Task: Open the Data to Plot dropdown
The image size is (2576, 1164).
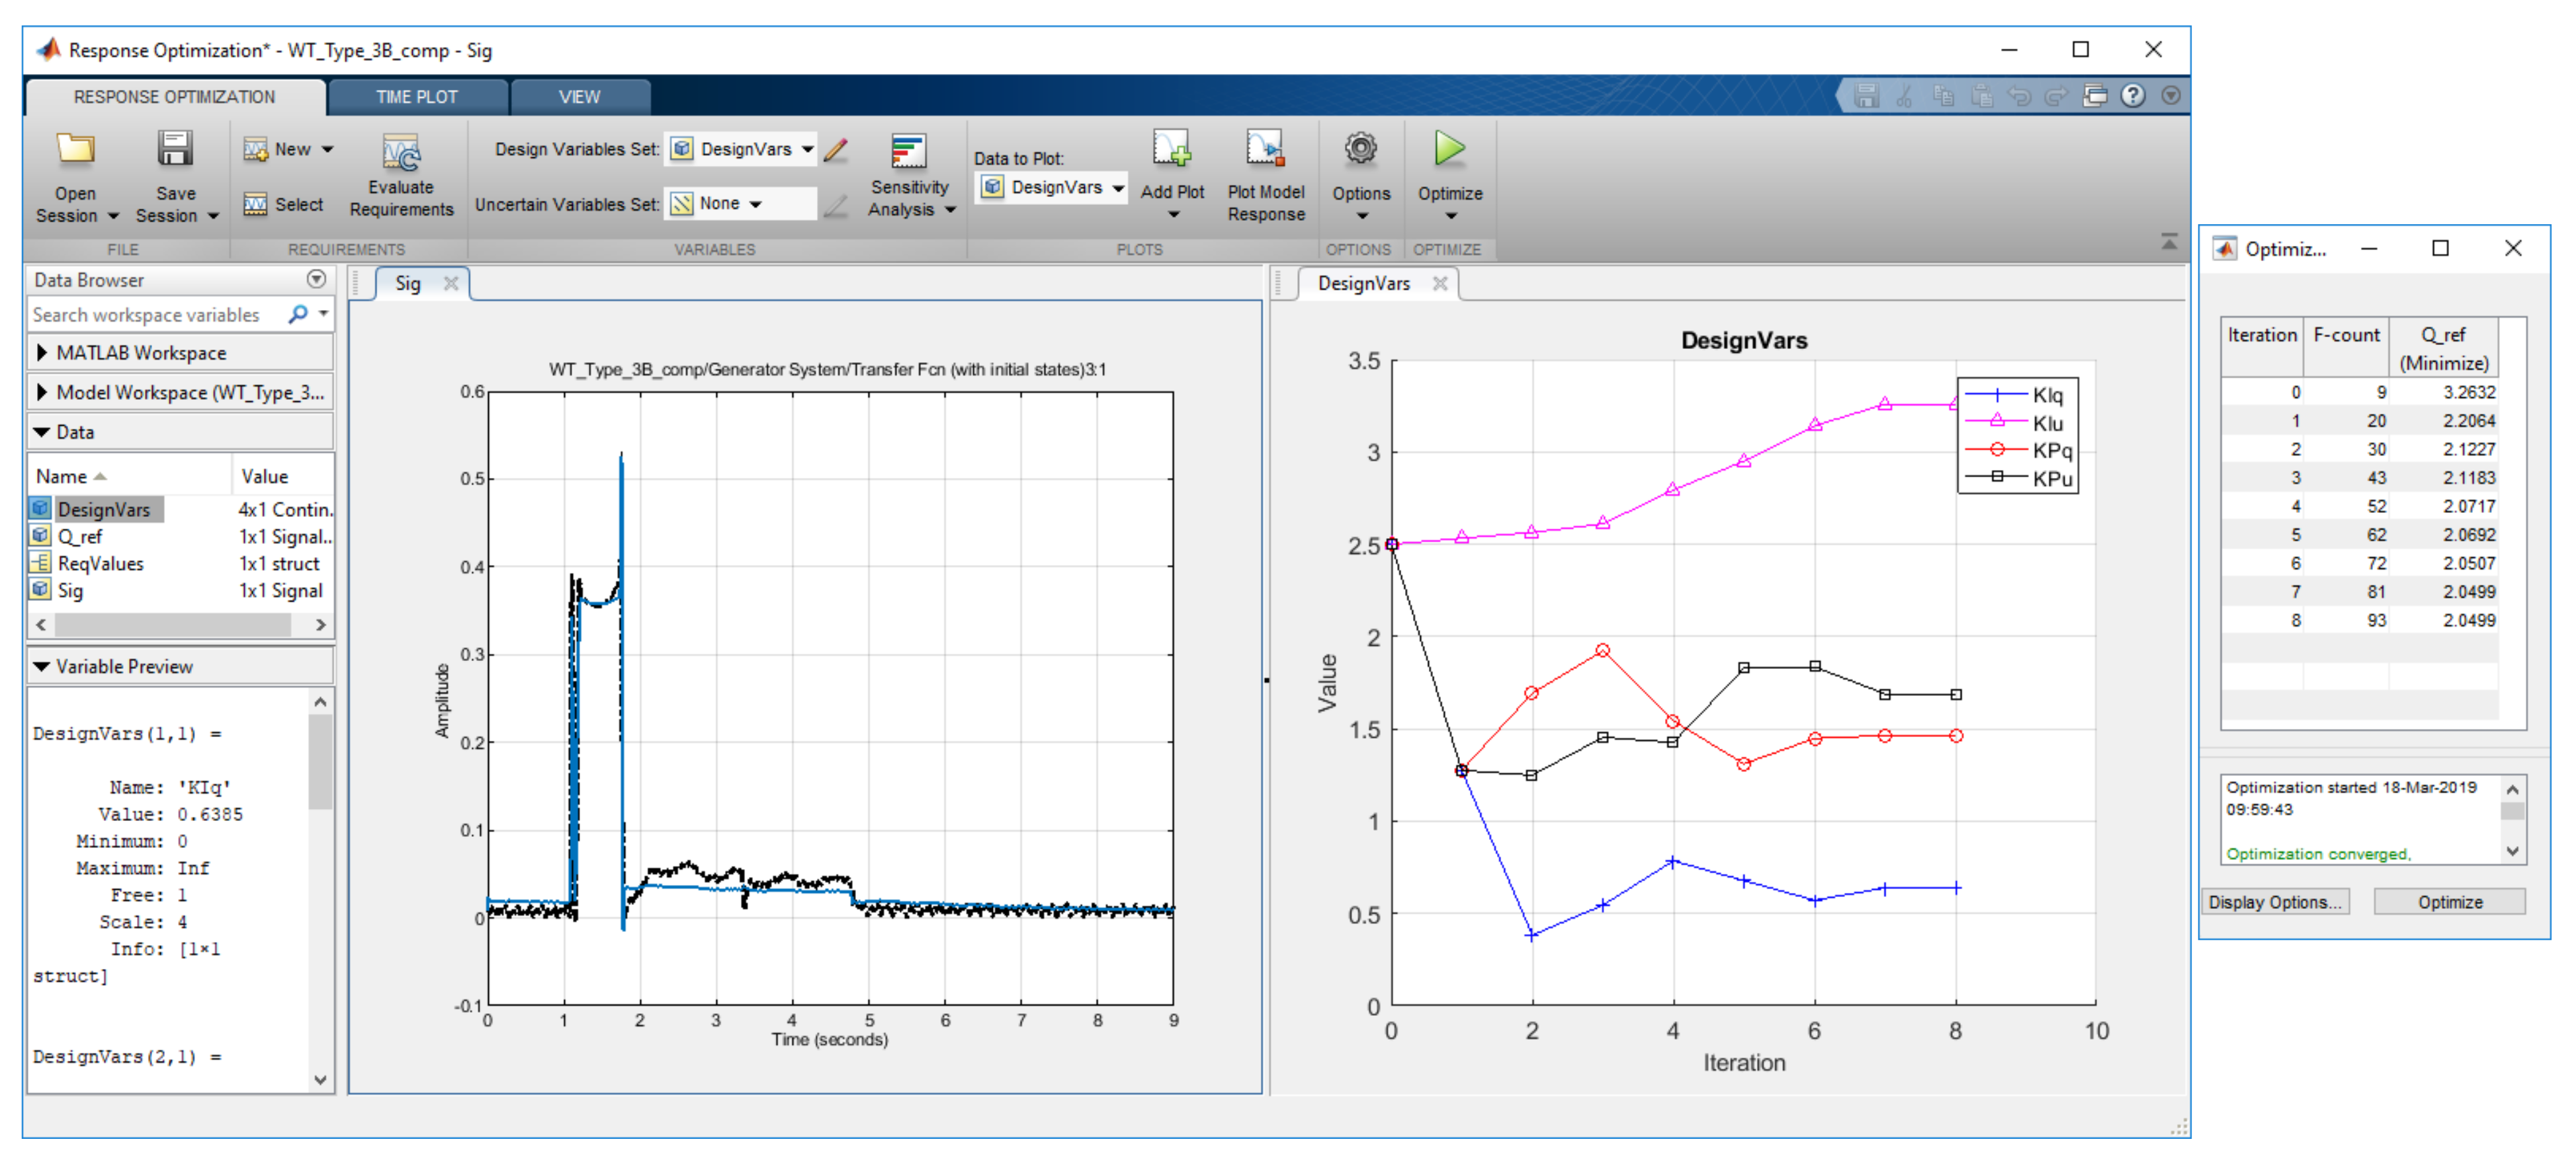Action: [x=1052, y=188]
